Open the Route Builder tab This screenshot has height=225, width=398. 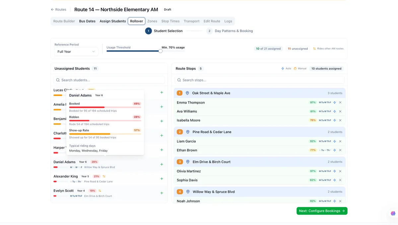(x=64, y=21)
